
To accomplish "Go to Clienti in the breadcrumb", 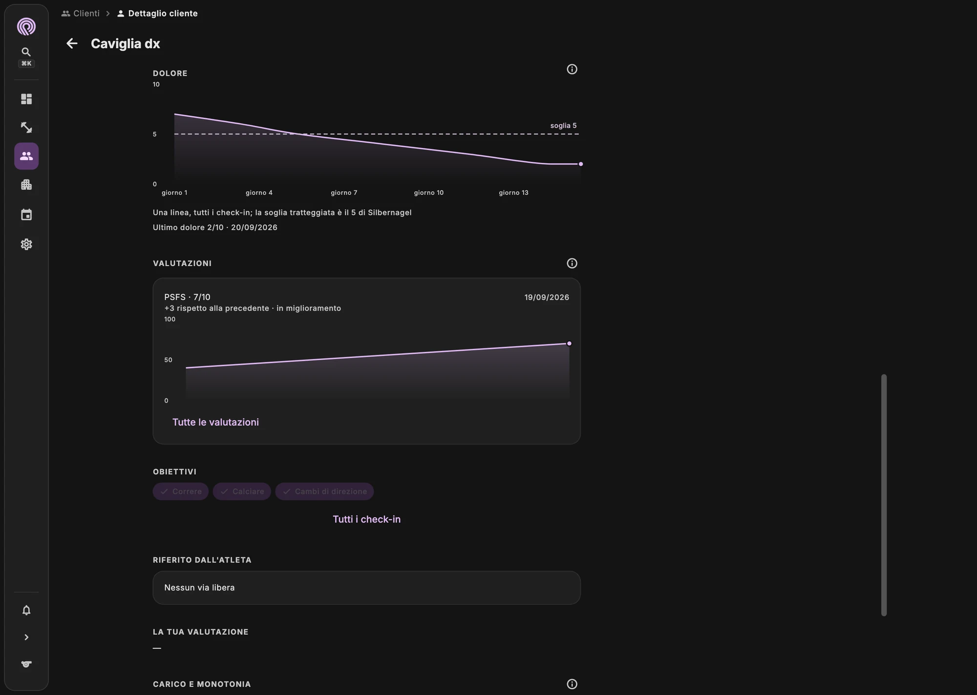I will [81, 14].
